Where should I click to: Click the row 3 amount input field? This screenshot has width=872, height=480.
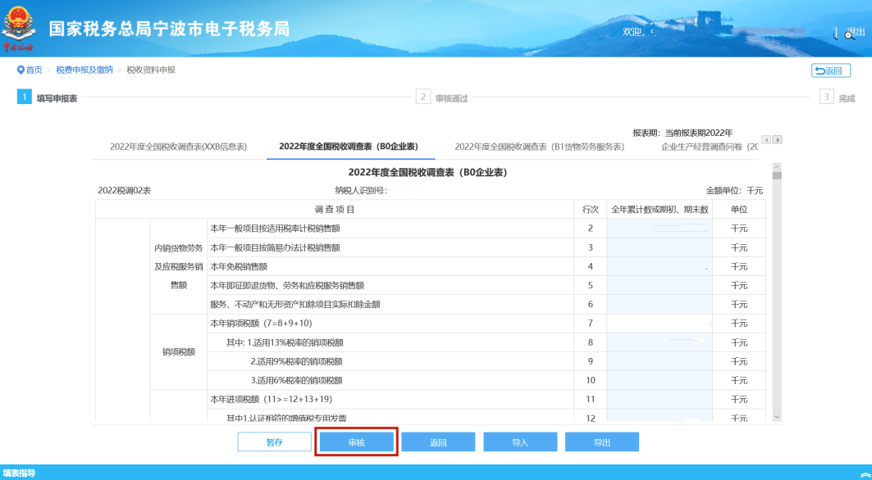660,247
